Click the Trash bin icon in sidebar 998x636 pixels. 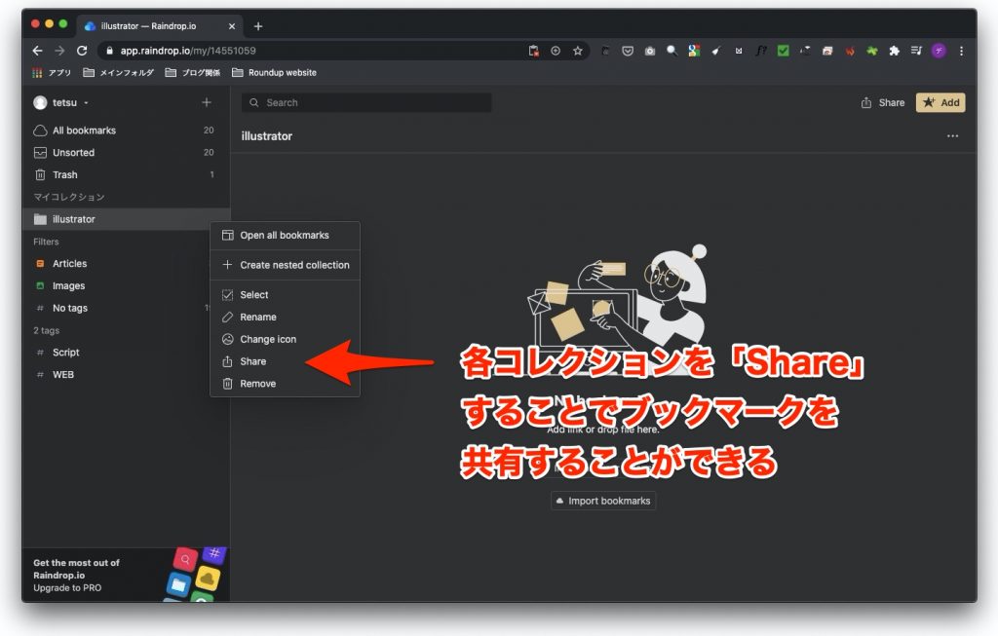coord(40,175)
